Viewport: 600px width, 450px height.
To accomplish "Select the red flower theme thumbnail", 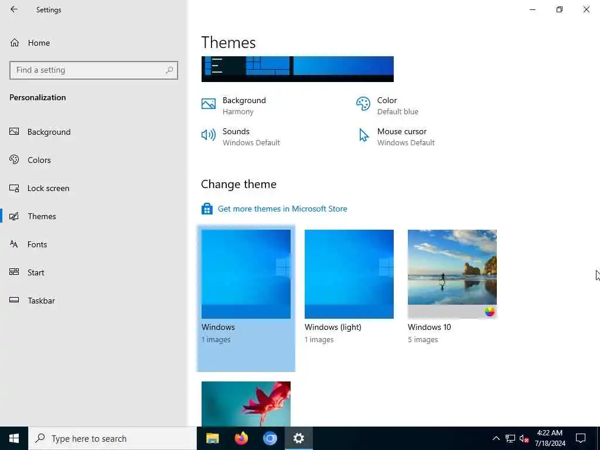I will (x=246, y=404).
